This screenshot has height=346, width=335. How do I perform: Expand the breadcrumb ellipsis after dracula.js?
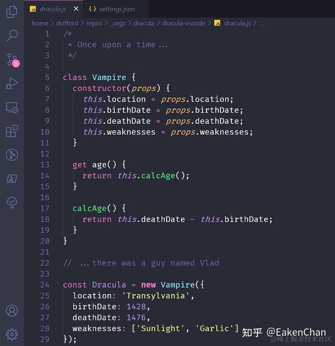pos(261,23)
